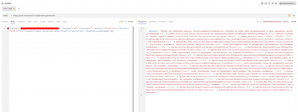Switch to the Params tab
Viewport: 298px width, 112px height.
[5, 21]
